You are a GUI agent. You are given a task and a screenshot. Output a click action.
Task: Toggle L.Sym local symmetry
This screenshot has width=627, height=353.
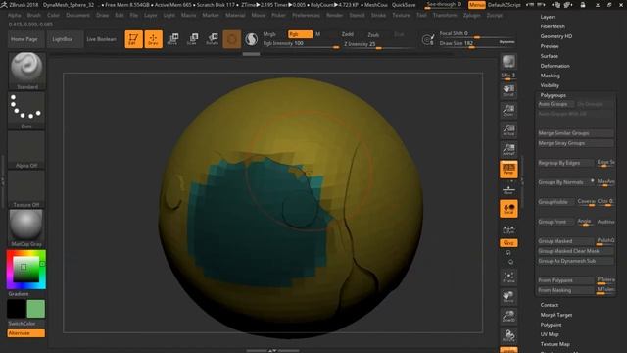508,229
